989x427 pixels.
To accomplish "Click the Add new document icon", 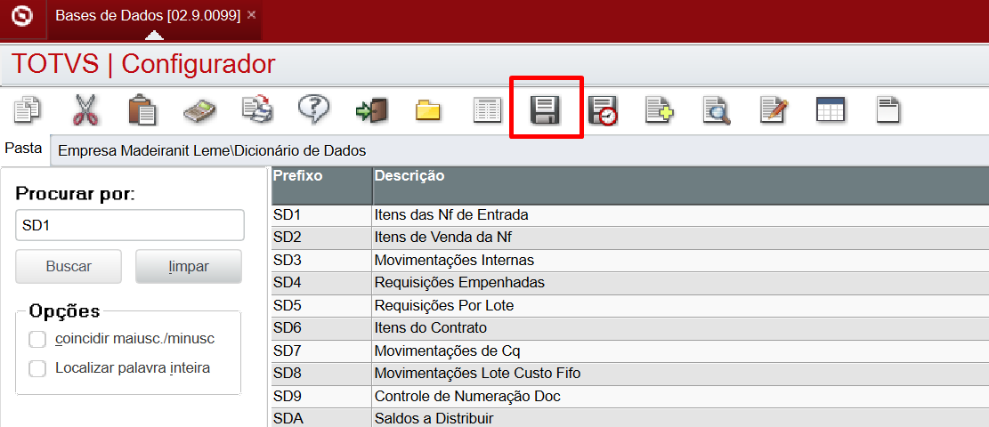I will 659,110.
